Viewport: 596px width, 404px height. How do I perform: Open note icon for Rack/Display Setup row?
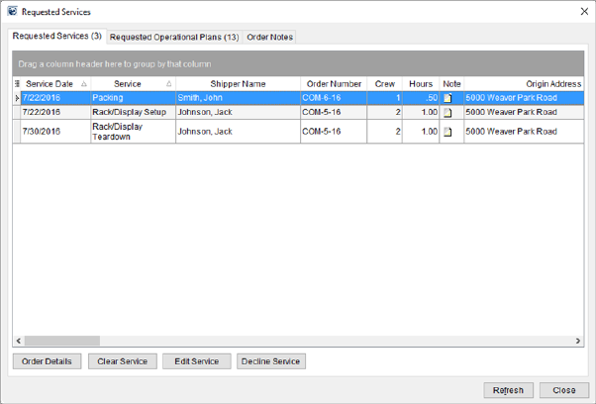click(x=447, y=113)
